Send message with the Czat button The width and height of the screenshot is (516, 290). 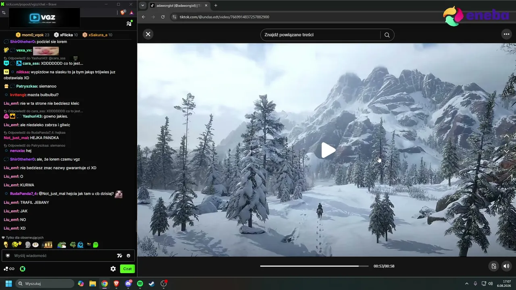tap(127, 269)
